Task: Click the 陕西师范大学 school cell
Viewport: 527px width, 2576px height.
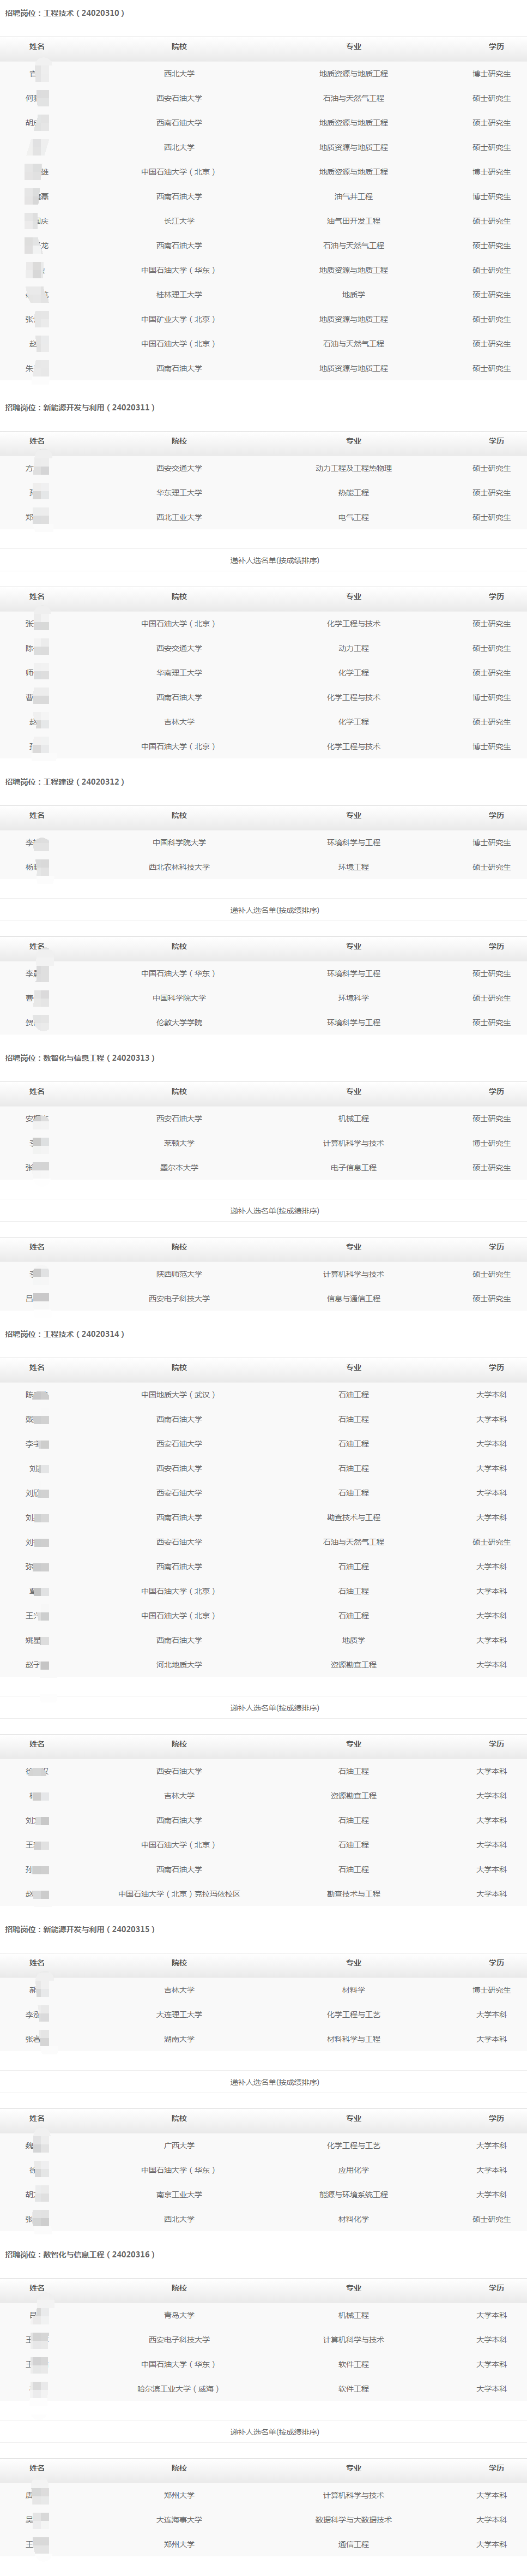Action: coord(179,1274)
